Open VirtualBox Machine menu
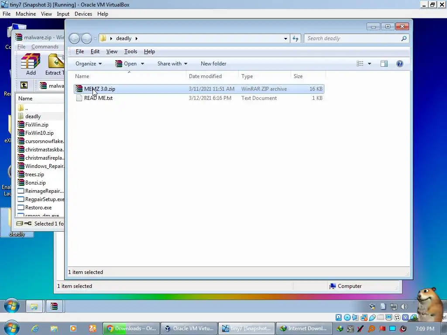 pyautogui.click(x=26, y=14)
